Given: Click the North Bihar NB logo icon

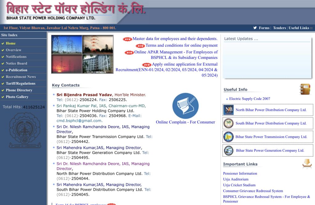Looking at the screenshot, I should tap(229, 110).
